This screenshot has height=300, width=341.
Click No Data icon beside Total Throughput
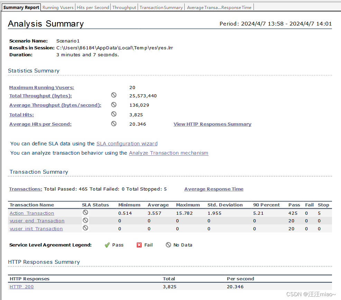(x=114, y=95)
